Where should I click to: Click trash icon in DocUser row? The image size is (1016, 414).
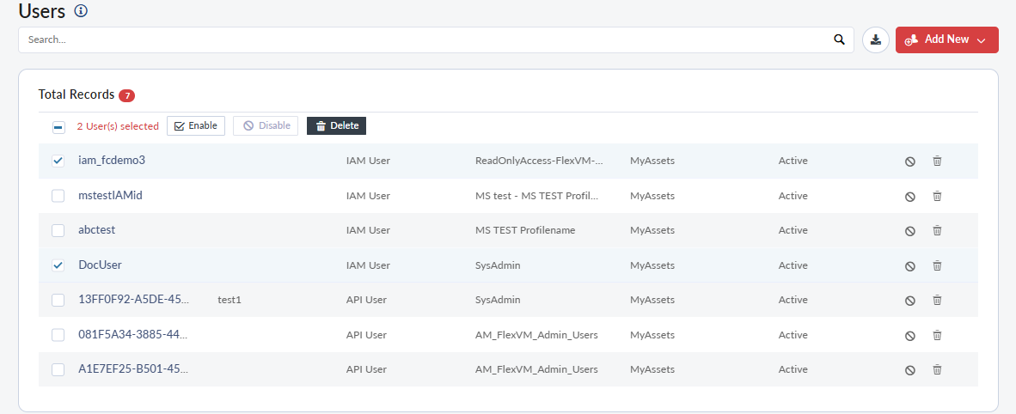tap(937, 265)
